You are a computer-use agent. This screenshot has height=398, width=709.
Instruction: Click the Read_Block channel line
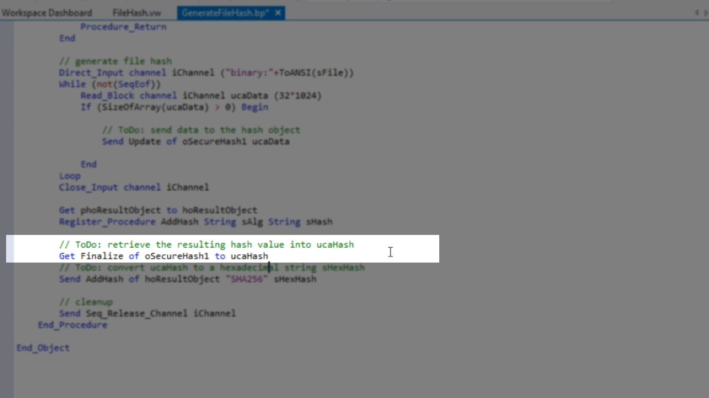[x=201, y=96]
